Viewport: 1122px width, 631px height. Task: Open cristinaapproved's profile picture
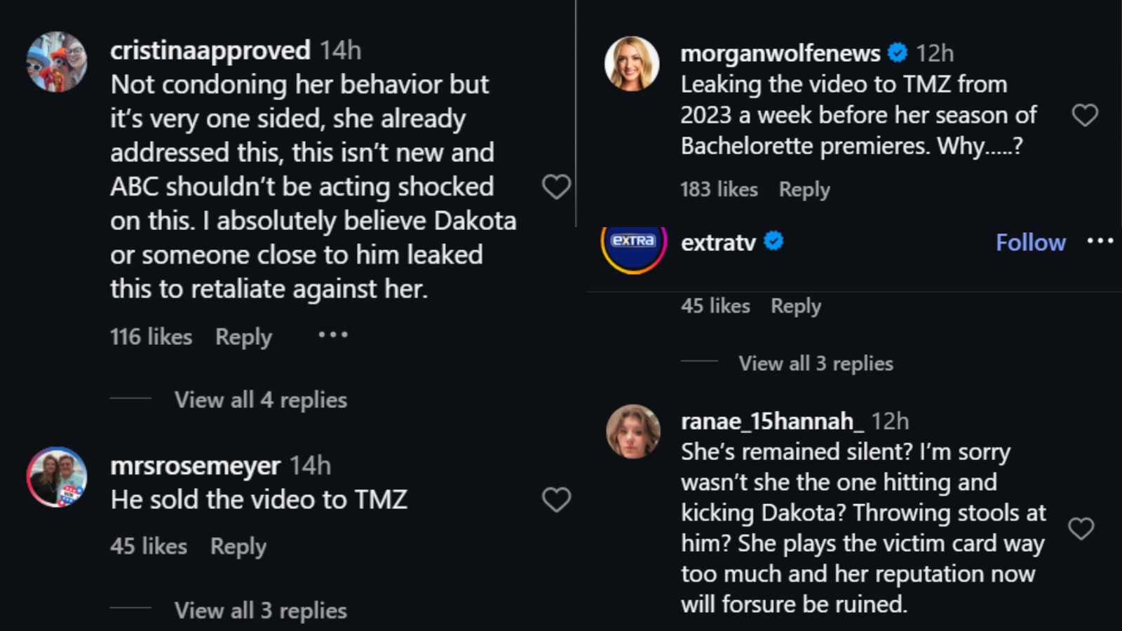(x=57, y=62)
